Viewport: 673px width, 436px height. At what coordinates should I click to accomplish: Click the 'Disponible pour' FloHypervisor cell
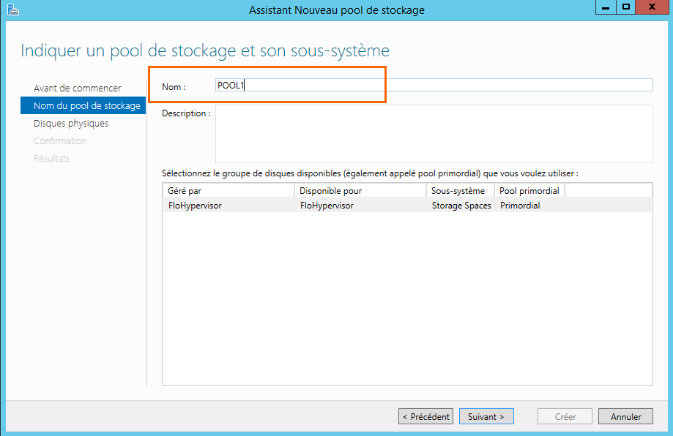point(327,206)
